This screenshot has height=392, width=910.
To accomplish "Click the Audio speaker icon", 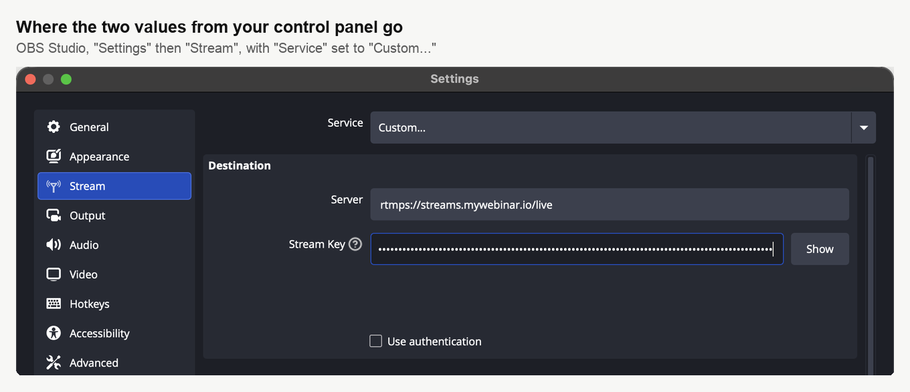I will point(54,244).
